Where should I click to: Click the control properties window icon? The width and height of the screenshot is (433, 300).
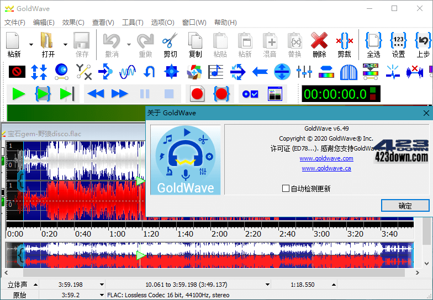[275, 94]
